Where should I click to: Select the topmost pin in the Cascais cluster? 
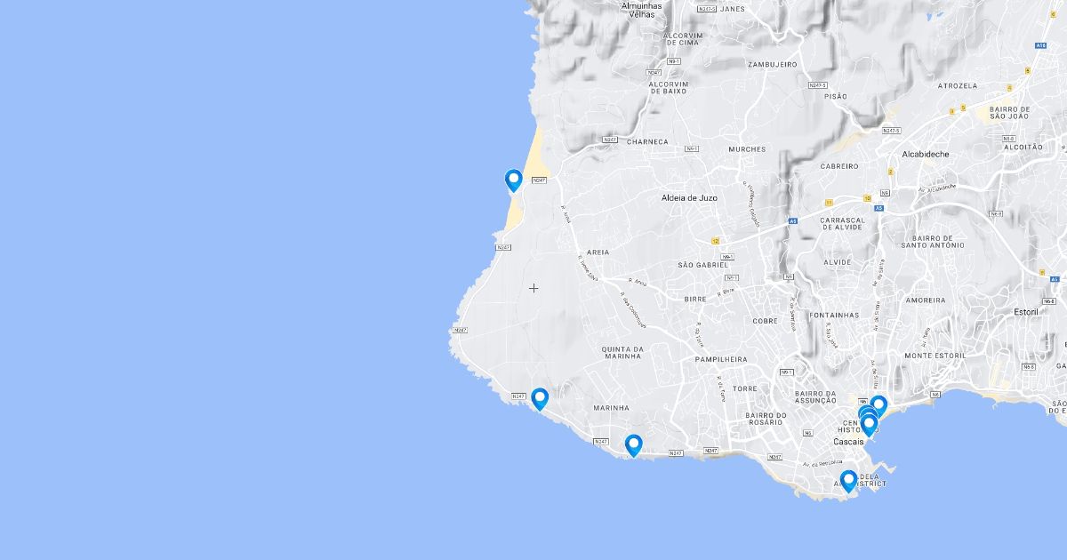pyautogui.click(x=878, y=407)
